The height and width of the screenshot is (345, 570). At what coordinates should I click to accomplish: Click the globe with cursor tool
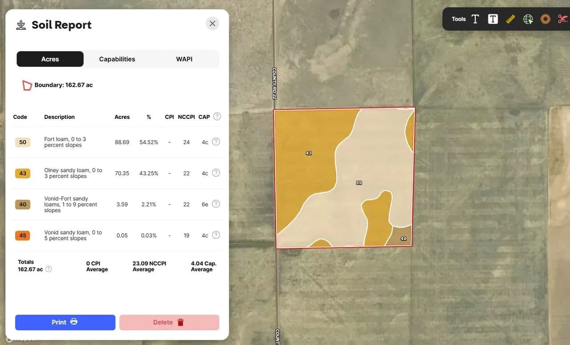[528, 19]
